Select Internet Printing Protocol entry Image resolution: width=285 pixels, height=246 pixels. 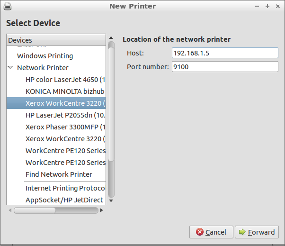tap(65, 188)
